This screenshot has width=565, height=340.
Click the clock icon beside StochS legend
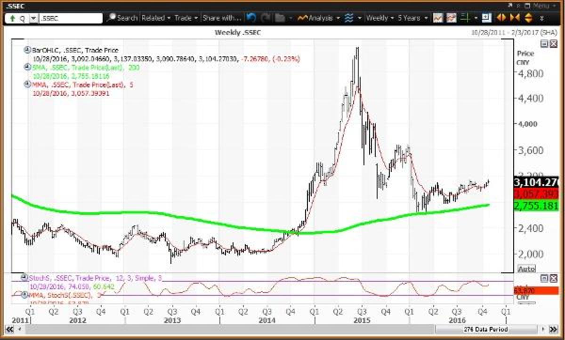point(24,278)
